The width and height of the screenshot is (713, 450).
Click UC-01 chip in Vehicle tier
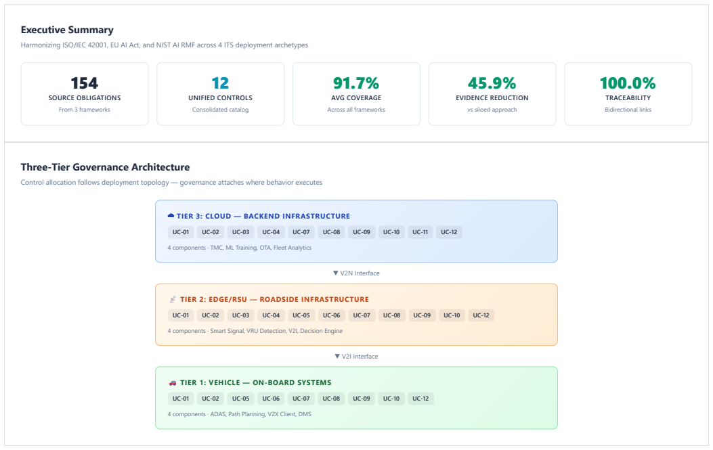click(181, 399)
